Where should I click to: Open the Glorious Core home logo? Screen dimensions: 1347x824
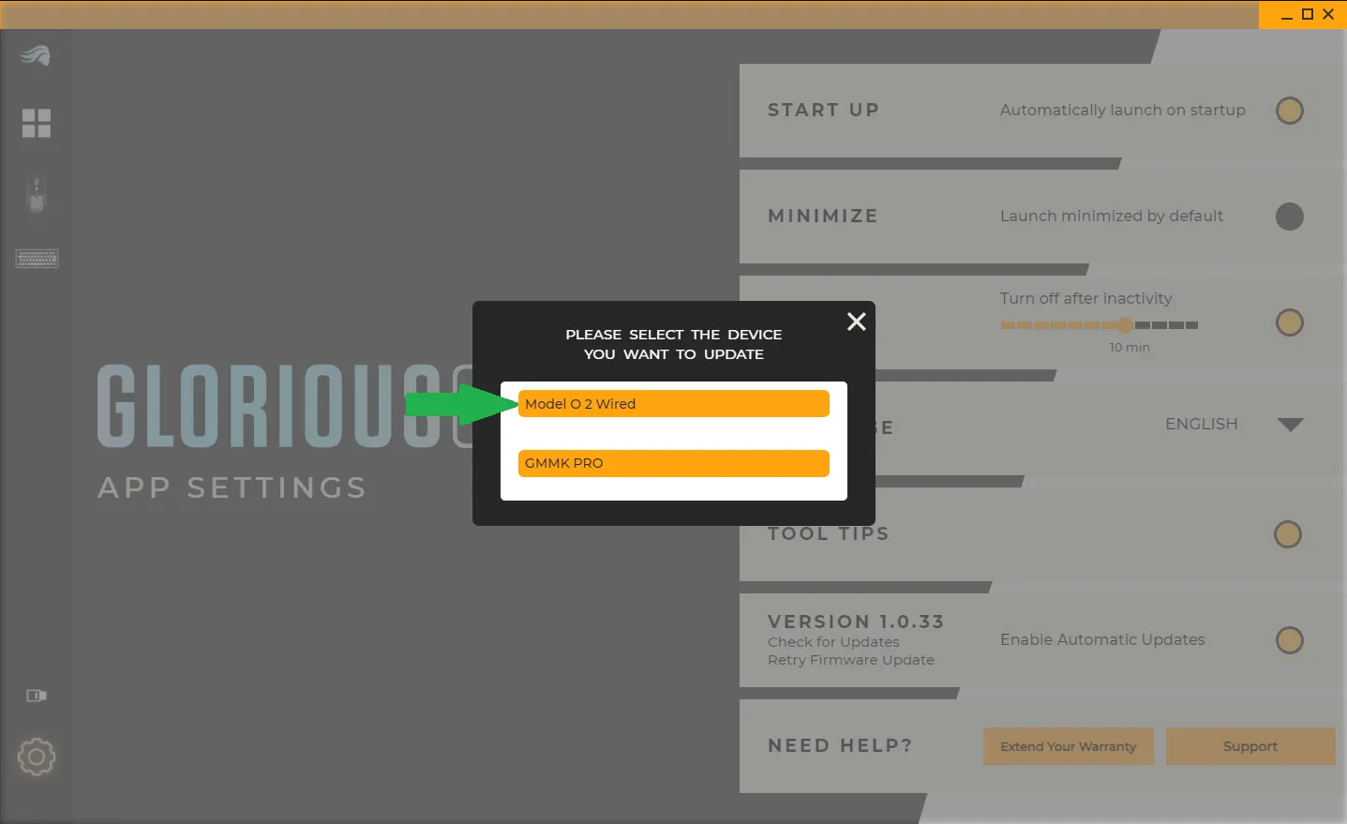tap(36, 55)
